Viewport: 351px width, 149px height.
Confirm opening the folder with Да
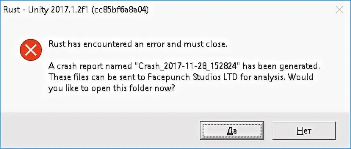(x=232, y=131)
